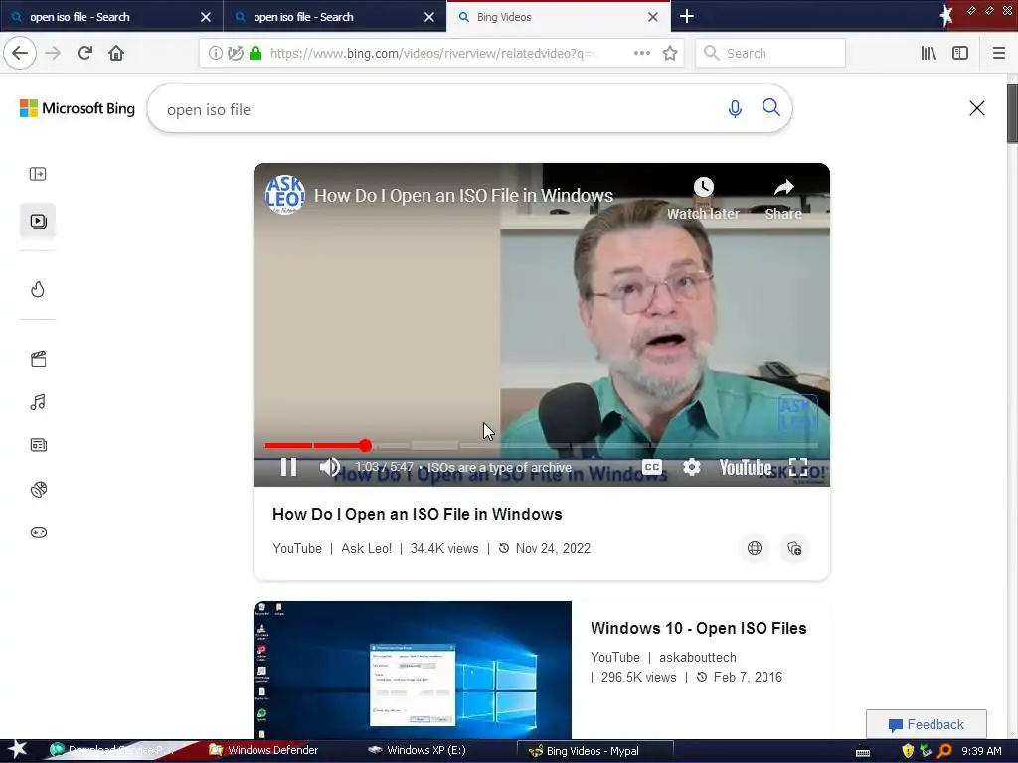The width and height of the screenshot is (1018, 763).
Task: Watch on YouTube logo button
Action: click(x=746, y=468)
